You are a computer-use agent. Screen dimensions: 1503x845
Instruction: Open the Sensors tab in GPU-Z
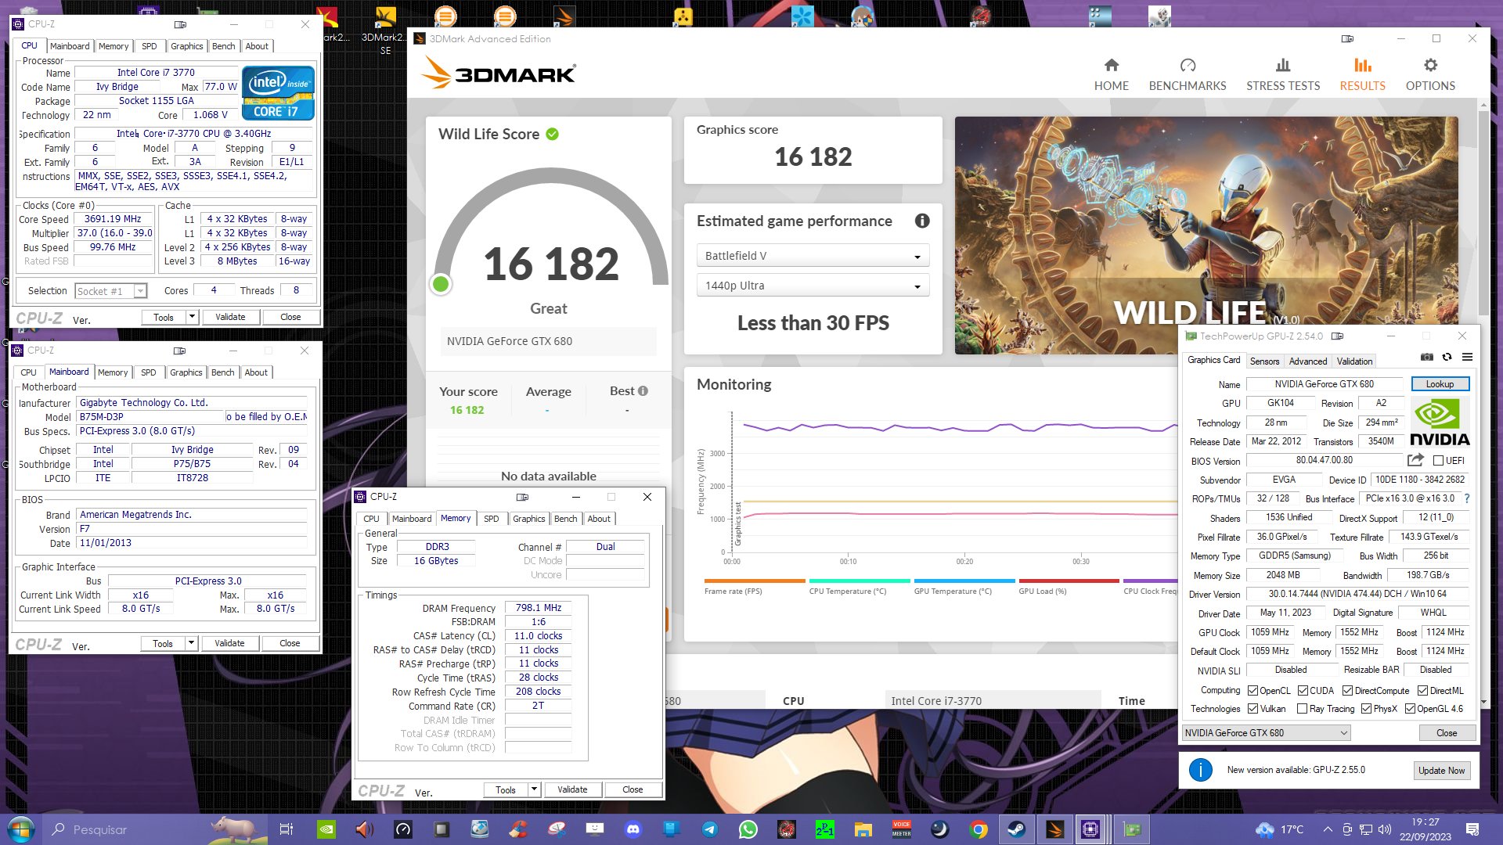1264,361
